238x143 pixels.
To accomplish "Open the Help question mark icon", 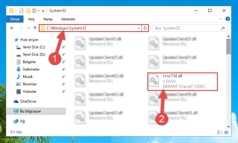I will [x=227, y=19].
